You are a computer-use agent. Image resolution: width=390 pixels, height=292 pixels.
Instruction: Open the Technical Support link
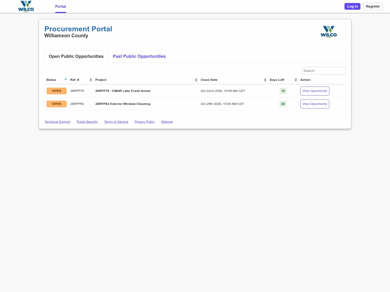coord(57,122)
